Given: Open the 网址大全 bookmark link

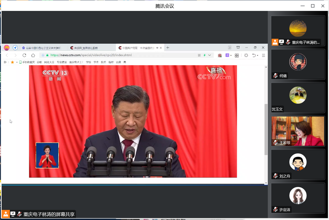Looking at the screenshot, I should 49,62.
